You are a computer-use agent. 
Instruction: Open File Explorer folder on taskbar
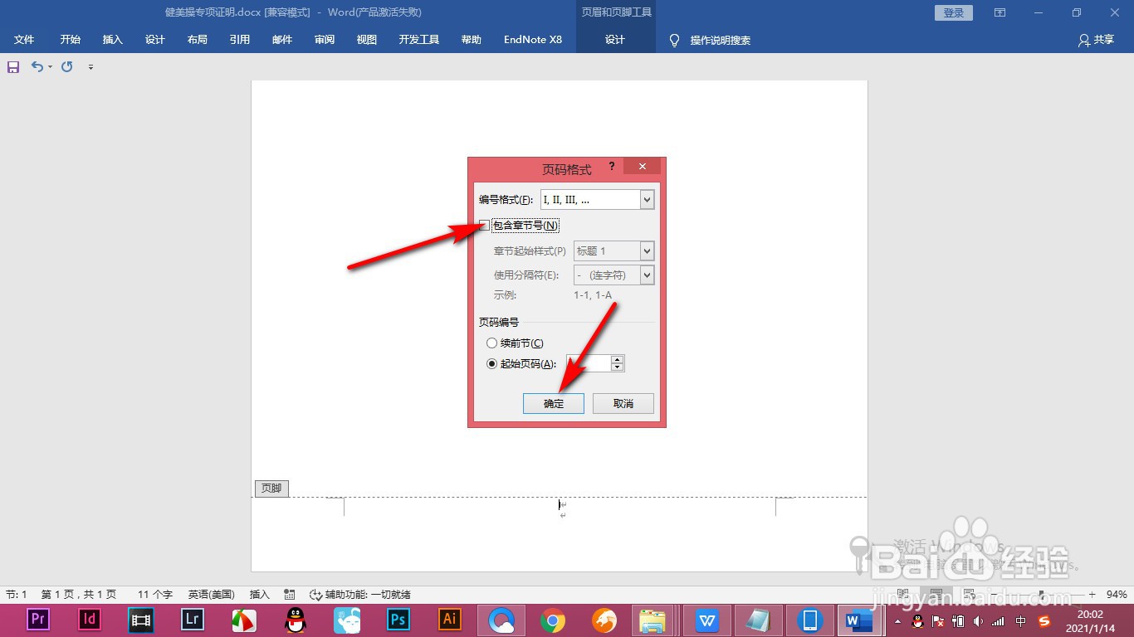pos(654,620)
